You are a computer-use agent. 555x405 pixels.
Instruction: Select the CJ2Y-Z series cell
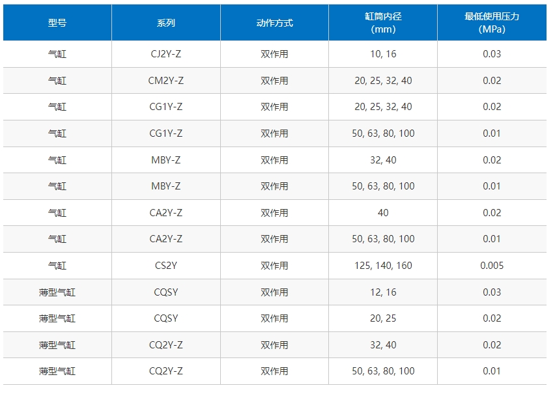(x=166, y=54)
